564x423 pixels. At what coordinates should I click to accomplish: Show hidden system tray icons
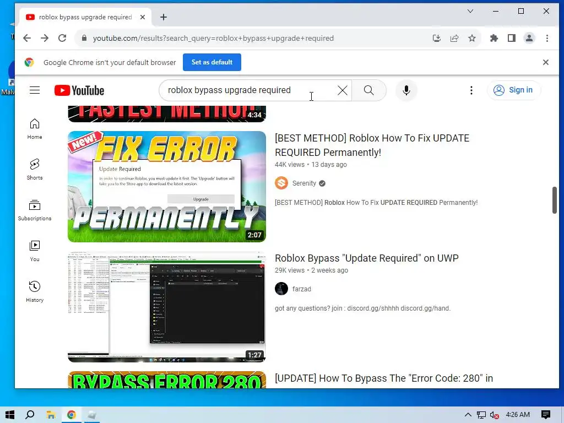coord(468,415)
